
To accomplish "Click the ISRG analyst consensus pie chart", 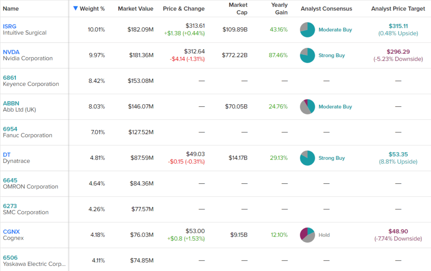I will click(307, 30).
